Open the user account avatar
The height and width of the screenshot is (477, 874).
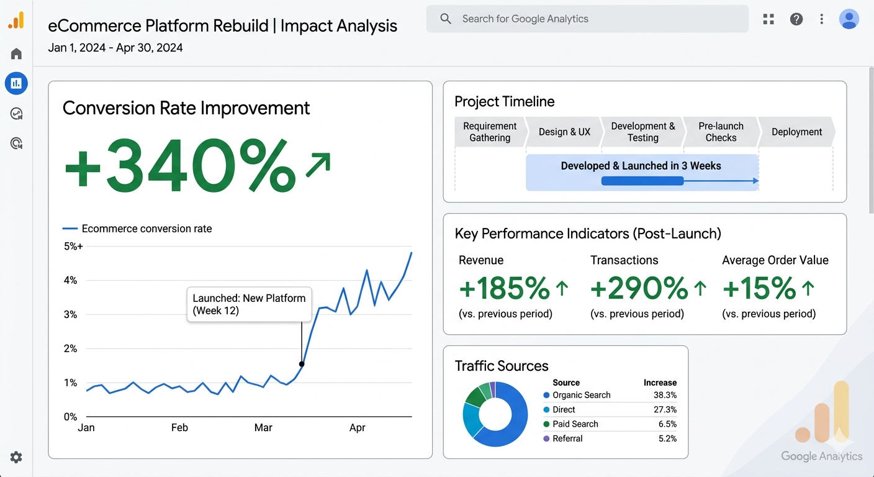849,19
